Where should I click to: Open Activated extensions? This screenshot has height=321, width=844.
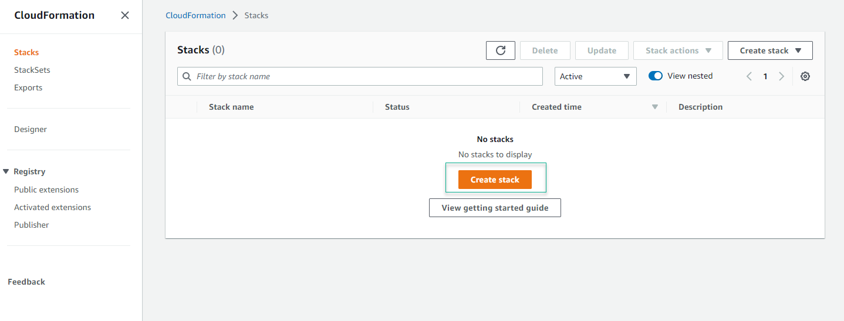(53, 207)
